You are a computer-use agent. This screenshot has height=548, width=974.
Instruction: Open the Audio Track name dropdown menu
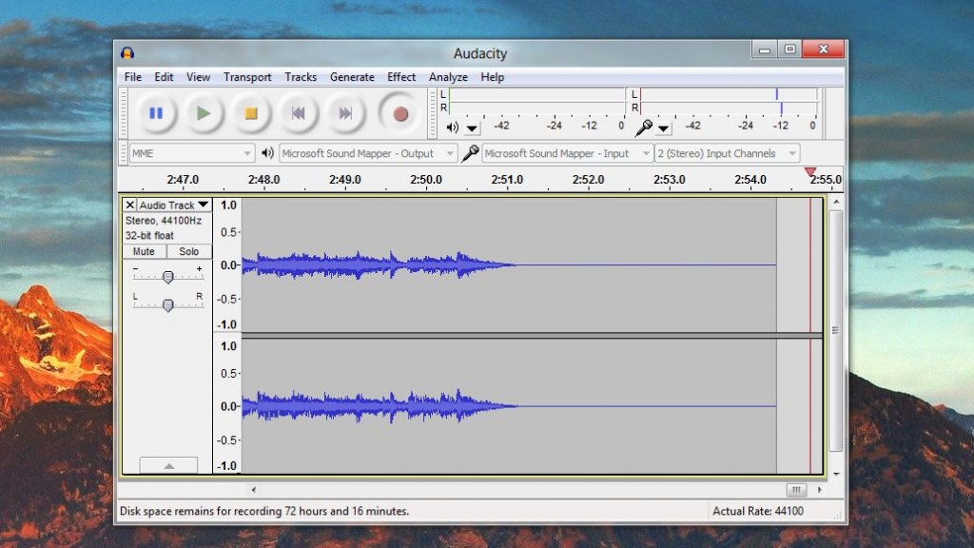(174, 205)
